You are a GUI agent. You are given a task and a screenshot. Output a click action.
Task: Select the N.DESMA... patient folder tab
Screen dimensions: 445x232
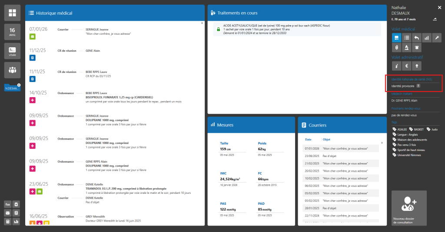(11, 88)
